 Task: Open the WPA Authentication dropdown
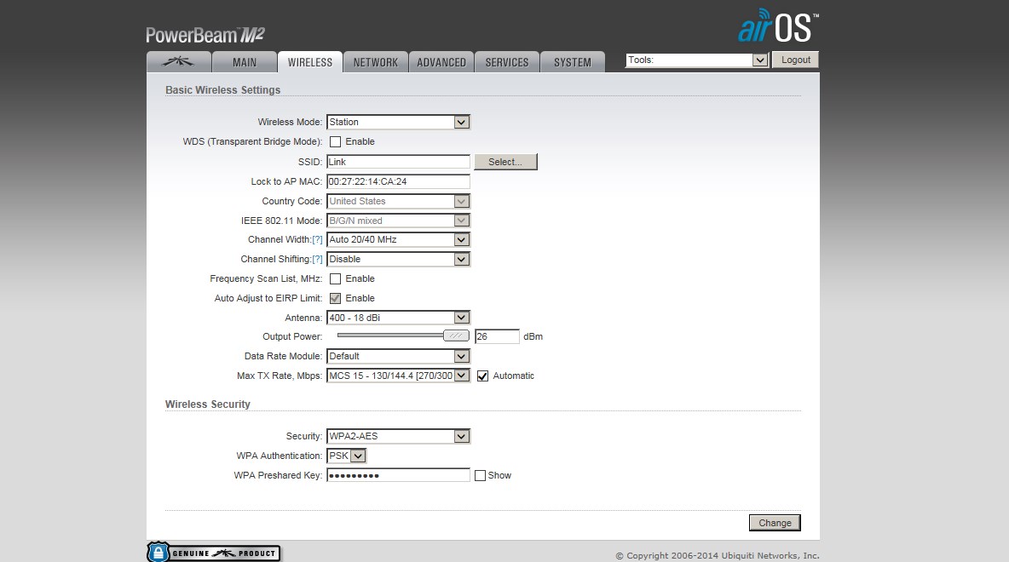point(347,456)
